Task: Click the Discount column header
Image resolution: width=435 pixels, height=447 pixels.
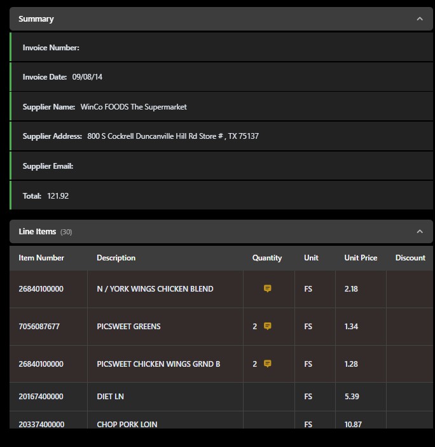Action: (x=410, y=258)
